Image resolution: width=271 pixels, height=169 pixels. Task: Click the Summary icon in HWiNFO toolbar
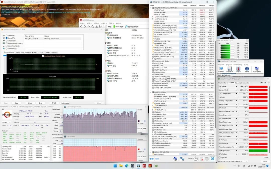(221, 69)
